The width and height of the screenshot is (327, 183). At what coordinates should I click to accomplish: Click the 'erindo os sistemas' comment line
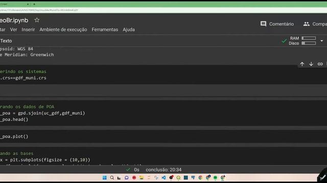click(x=23, y=71)
